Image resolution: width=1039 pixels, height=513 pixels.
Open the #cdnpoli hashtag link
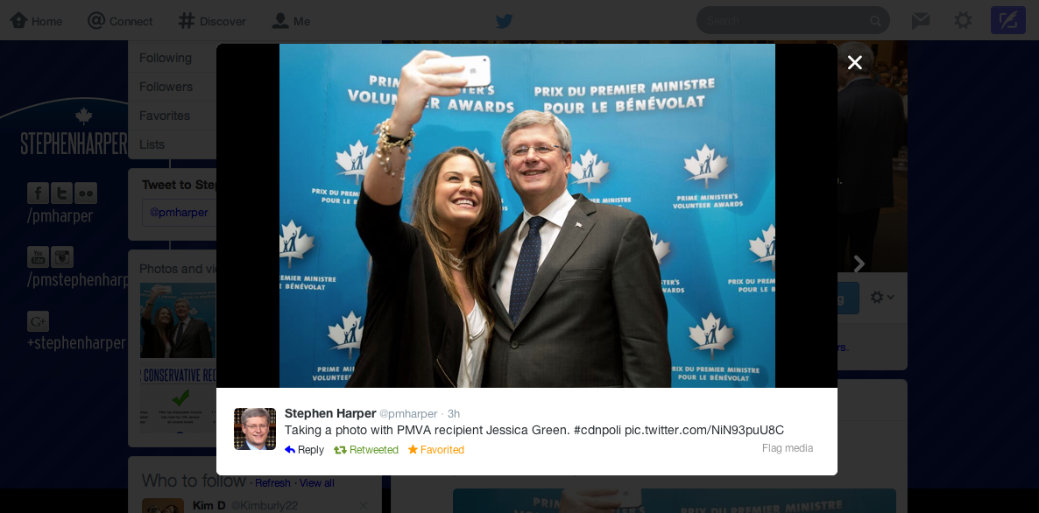(597, 430)
